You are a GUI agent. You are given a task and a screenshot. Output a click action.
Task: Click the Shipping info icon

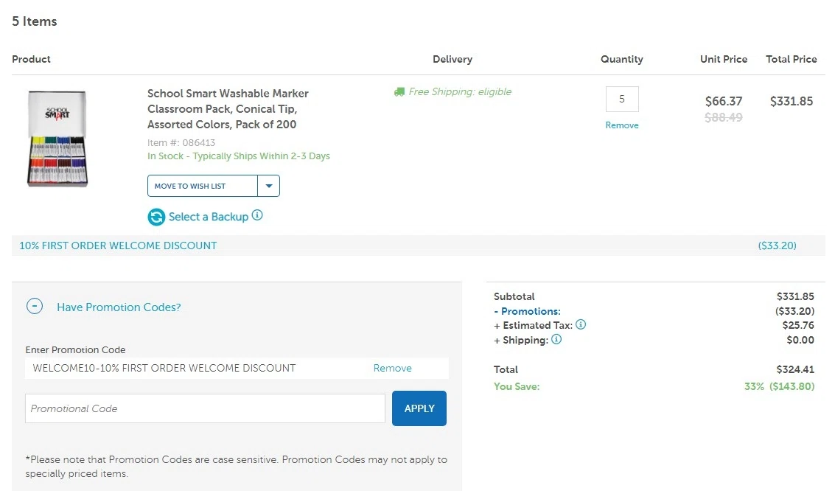[x=556, y=339]
